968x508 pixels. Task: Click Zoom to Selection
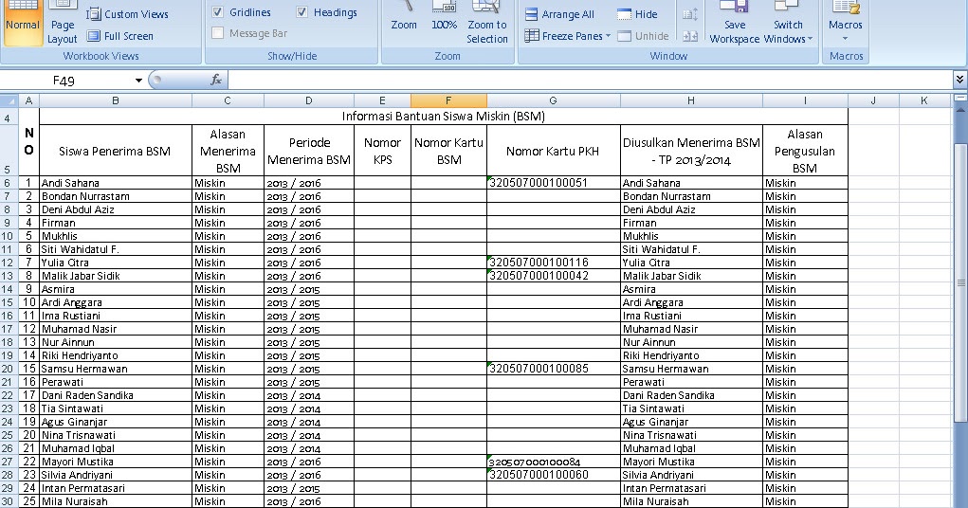(x=487, y=24)
